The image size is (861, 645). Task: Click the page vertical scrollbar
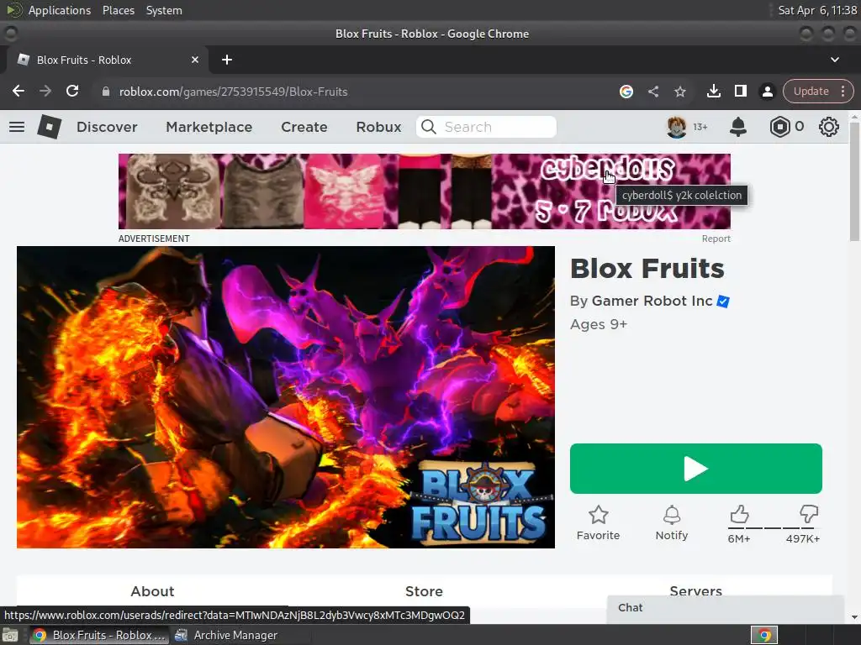[x=854, y=181]
